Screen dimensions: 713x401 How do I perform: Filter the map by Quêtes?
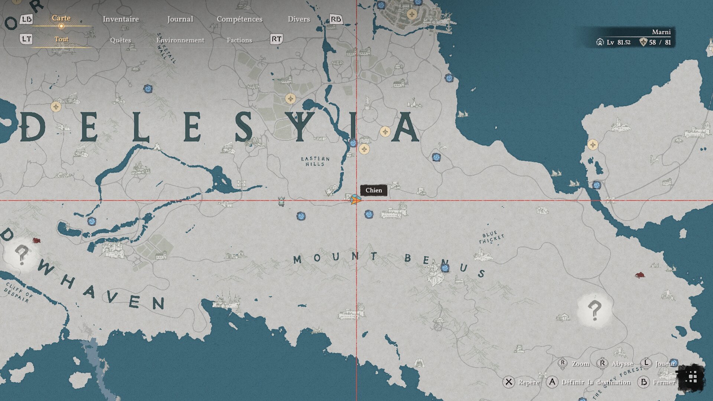(120, 40)
